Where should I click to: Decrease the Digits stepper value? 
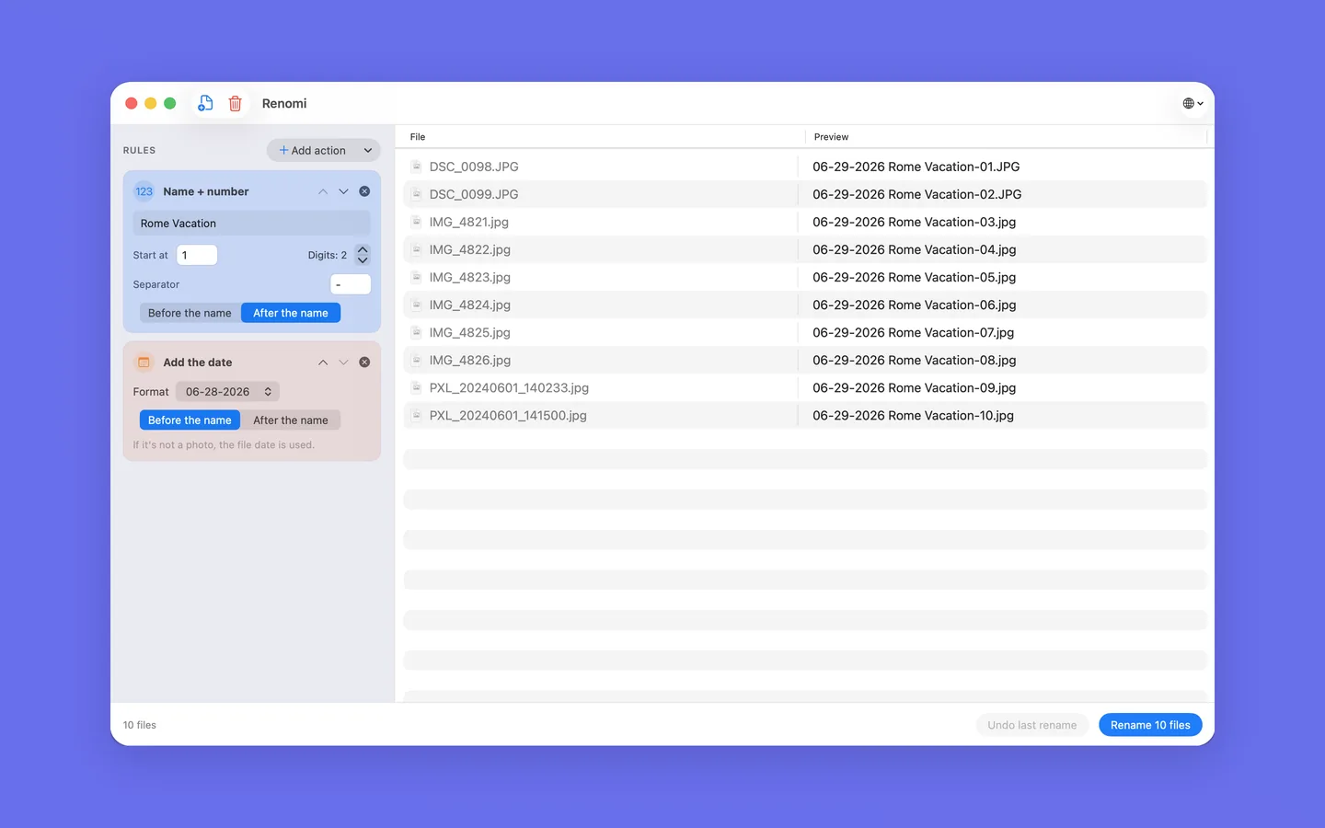coord(363,260)
